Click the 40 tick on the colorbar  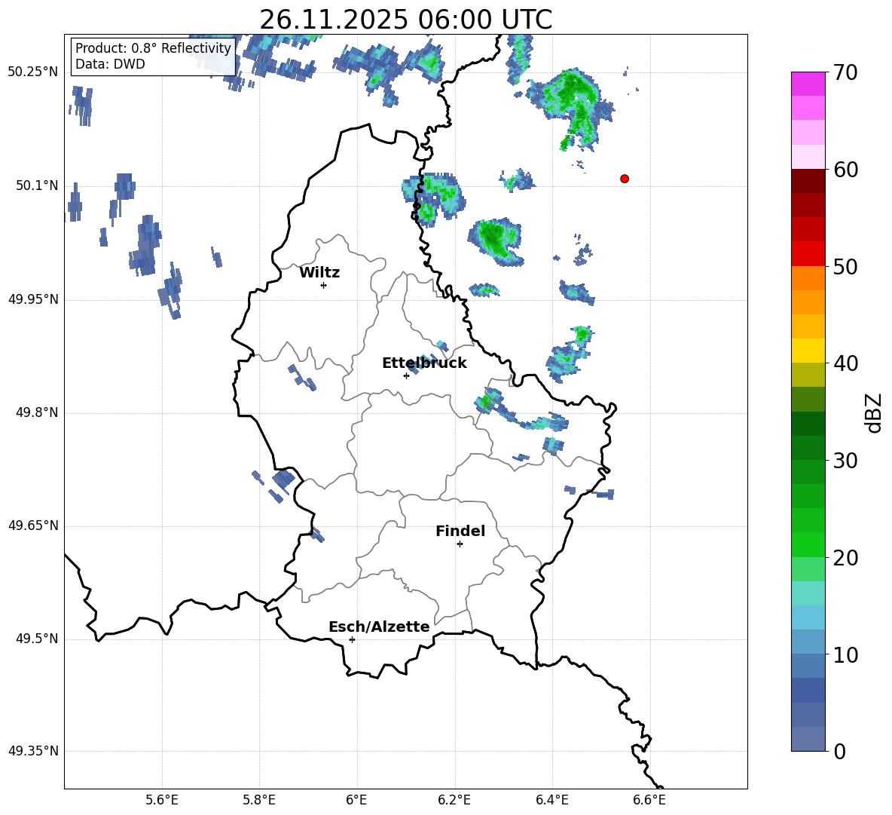[x=845, y=363]
